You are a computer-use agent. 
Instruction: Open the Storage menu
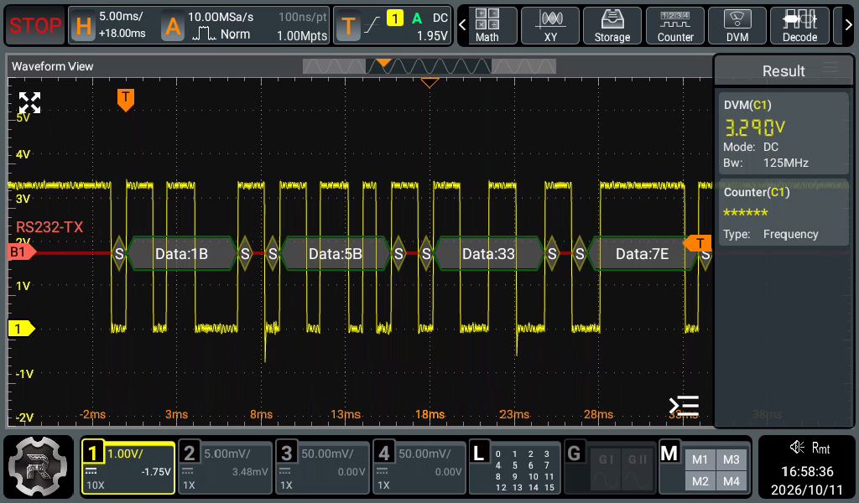612,26
